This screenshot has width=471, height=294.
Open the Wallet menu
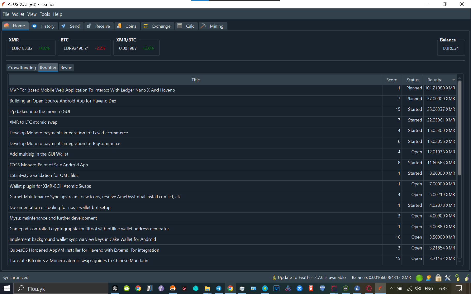[x=18, y=14]
